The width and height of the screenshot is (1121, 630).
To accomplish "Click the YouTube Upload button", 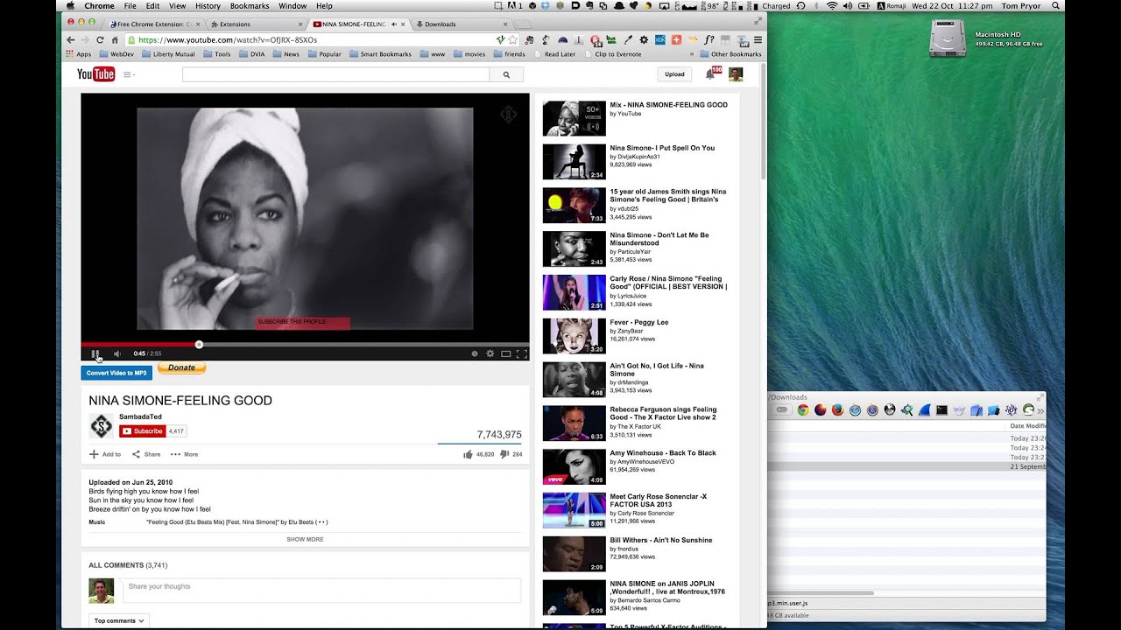I will click(674, 74).
